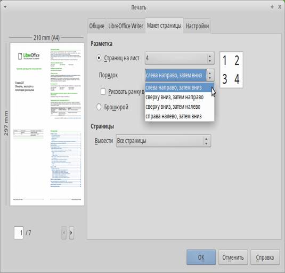Image resolution: width=285 pixels, height=273 pixels.
Task: Select 'Страниц на лист' radio button
Action: [99, 58]
